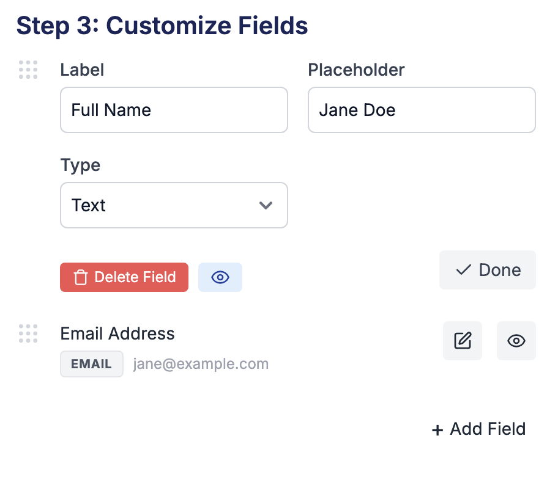Click inside the Placeholder input showing Jane Doe
Viewport: 547px width, 480px height.
coord(421,110)
